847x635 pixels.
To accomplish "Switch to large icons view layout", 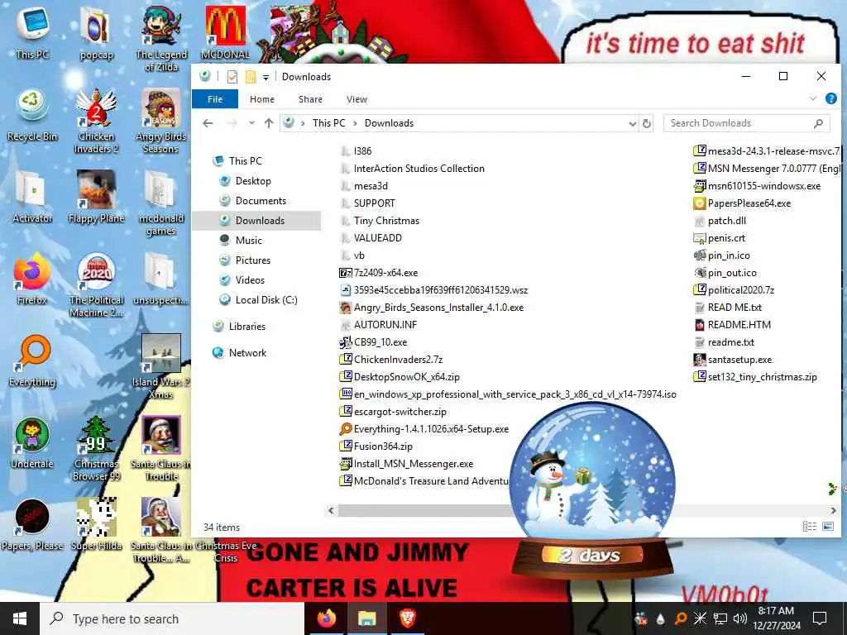I will pos(828,526).
